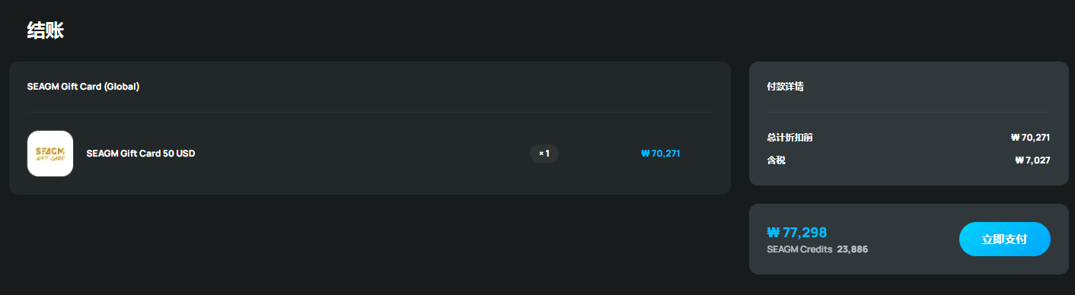This screenshot has width=1075, height=295.
Task: Click the white ₩70,271 subtotal amount
Action: click(1030, 138)
